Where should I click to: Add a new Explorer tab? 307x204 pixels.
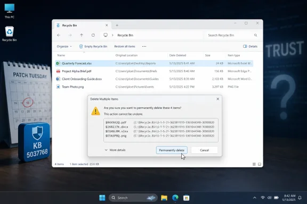pyautogui.click(x=117, y=25)
